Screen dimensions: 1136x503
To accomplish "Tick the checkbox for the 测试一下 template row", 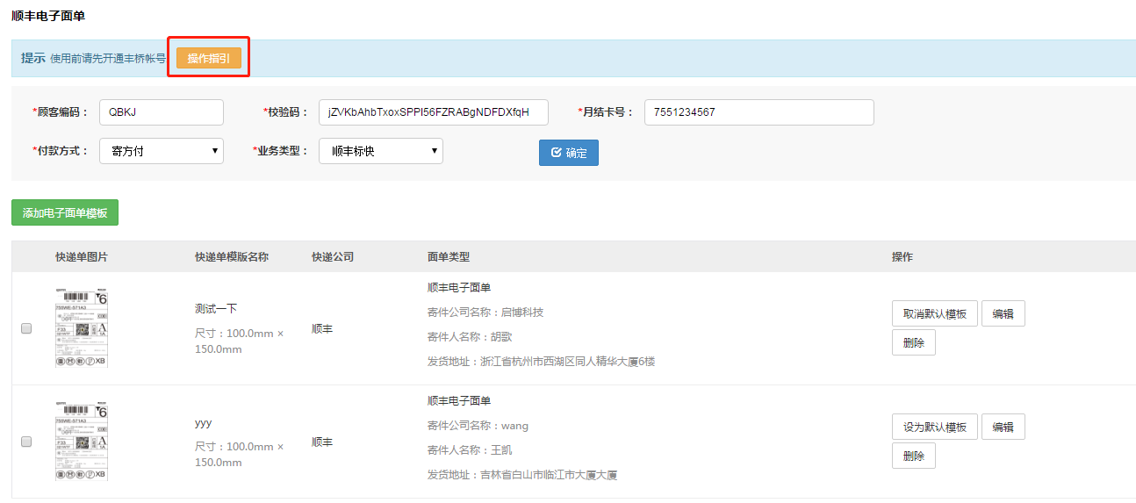I will pyautogui.click(x=26, y=328).
